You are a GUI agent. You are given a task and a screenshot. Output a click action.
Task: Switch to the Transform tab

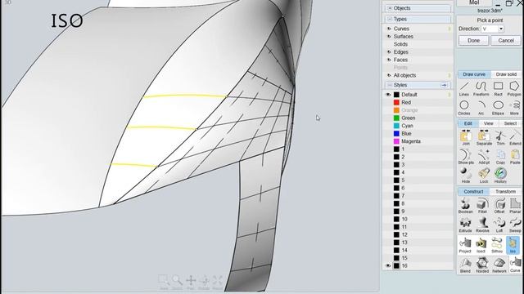[505, 192]
